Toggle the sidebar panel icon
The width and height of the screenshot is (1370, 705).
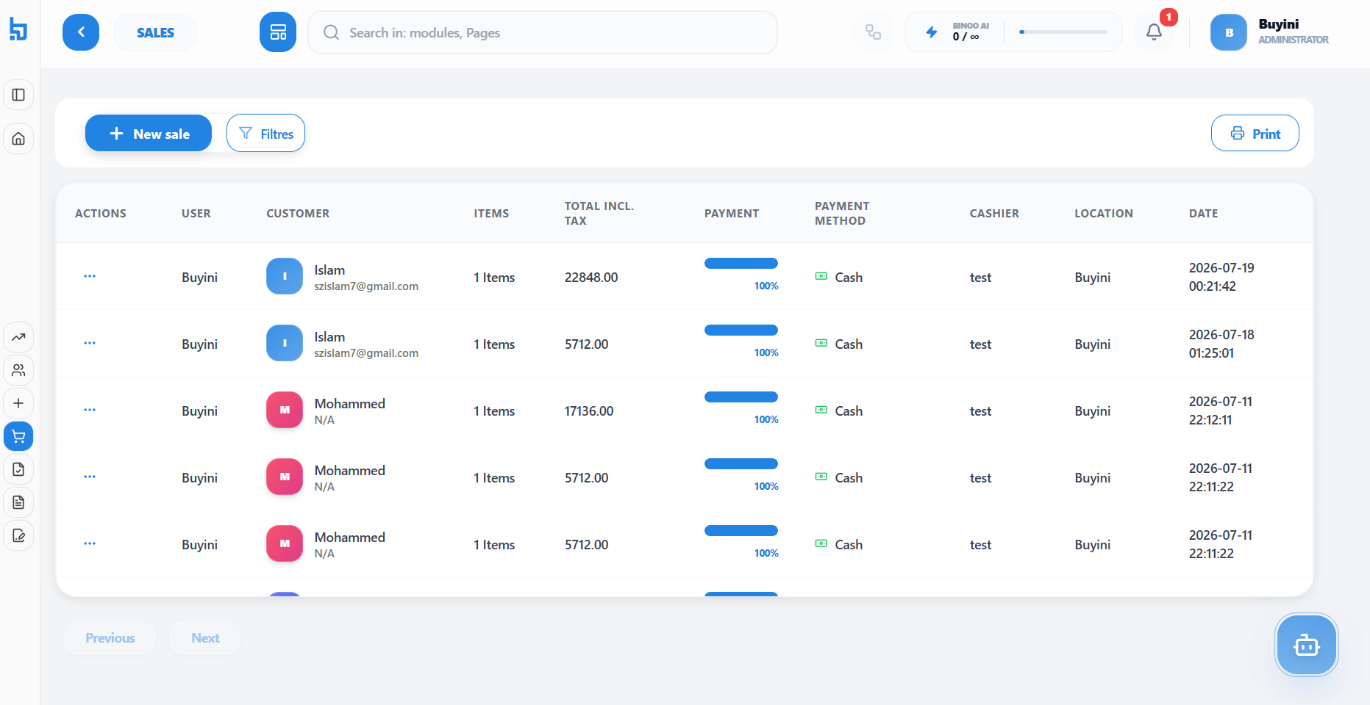point(18,95)
